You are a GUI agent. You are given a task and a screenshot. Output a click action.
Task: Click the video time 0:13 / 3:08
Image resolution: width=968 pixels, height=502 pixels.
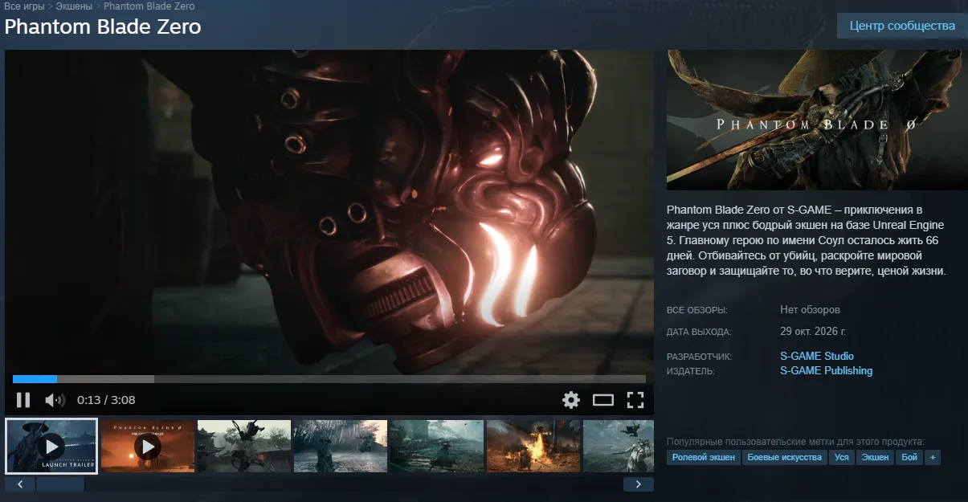pos(106,399)
